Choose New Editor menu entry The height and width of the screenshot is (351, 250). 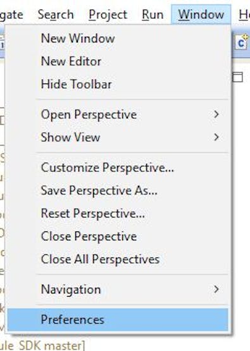pos(118,61)
